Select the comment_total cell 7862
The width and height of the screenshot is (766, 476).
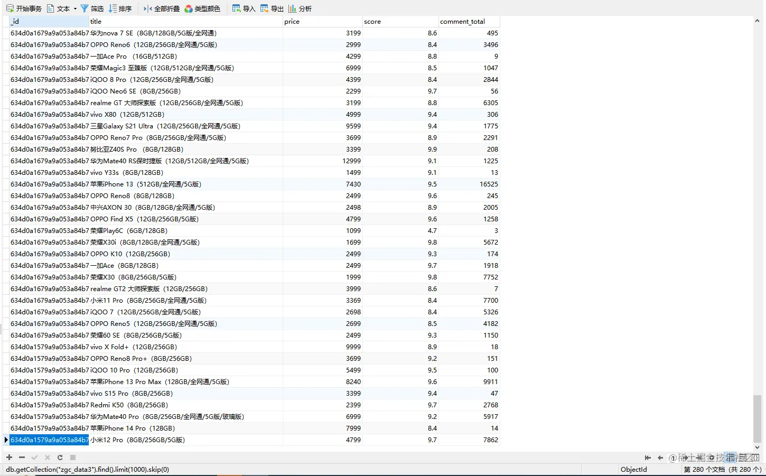tap(469, 440)
